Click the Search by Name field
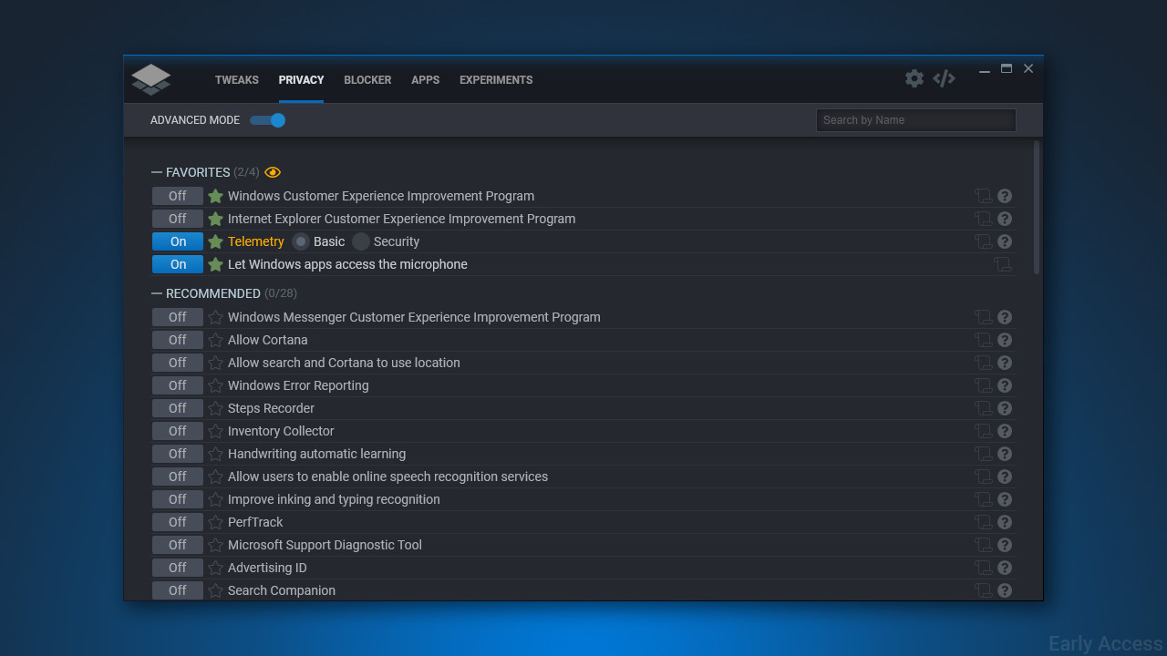The width and height of the screenshot is (1167, 656). pyautogui.click(x=915, y=120)
